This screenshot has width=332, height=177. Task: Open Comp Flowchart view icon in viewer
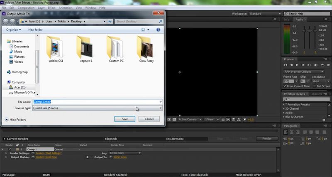click(x=239, y=120)
